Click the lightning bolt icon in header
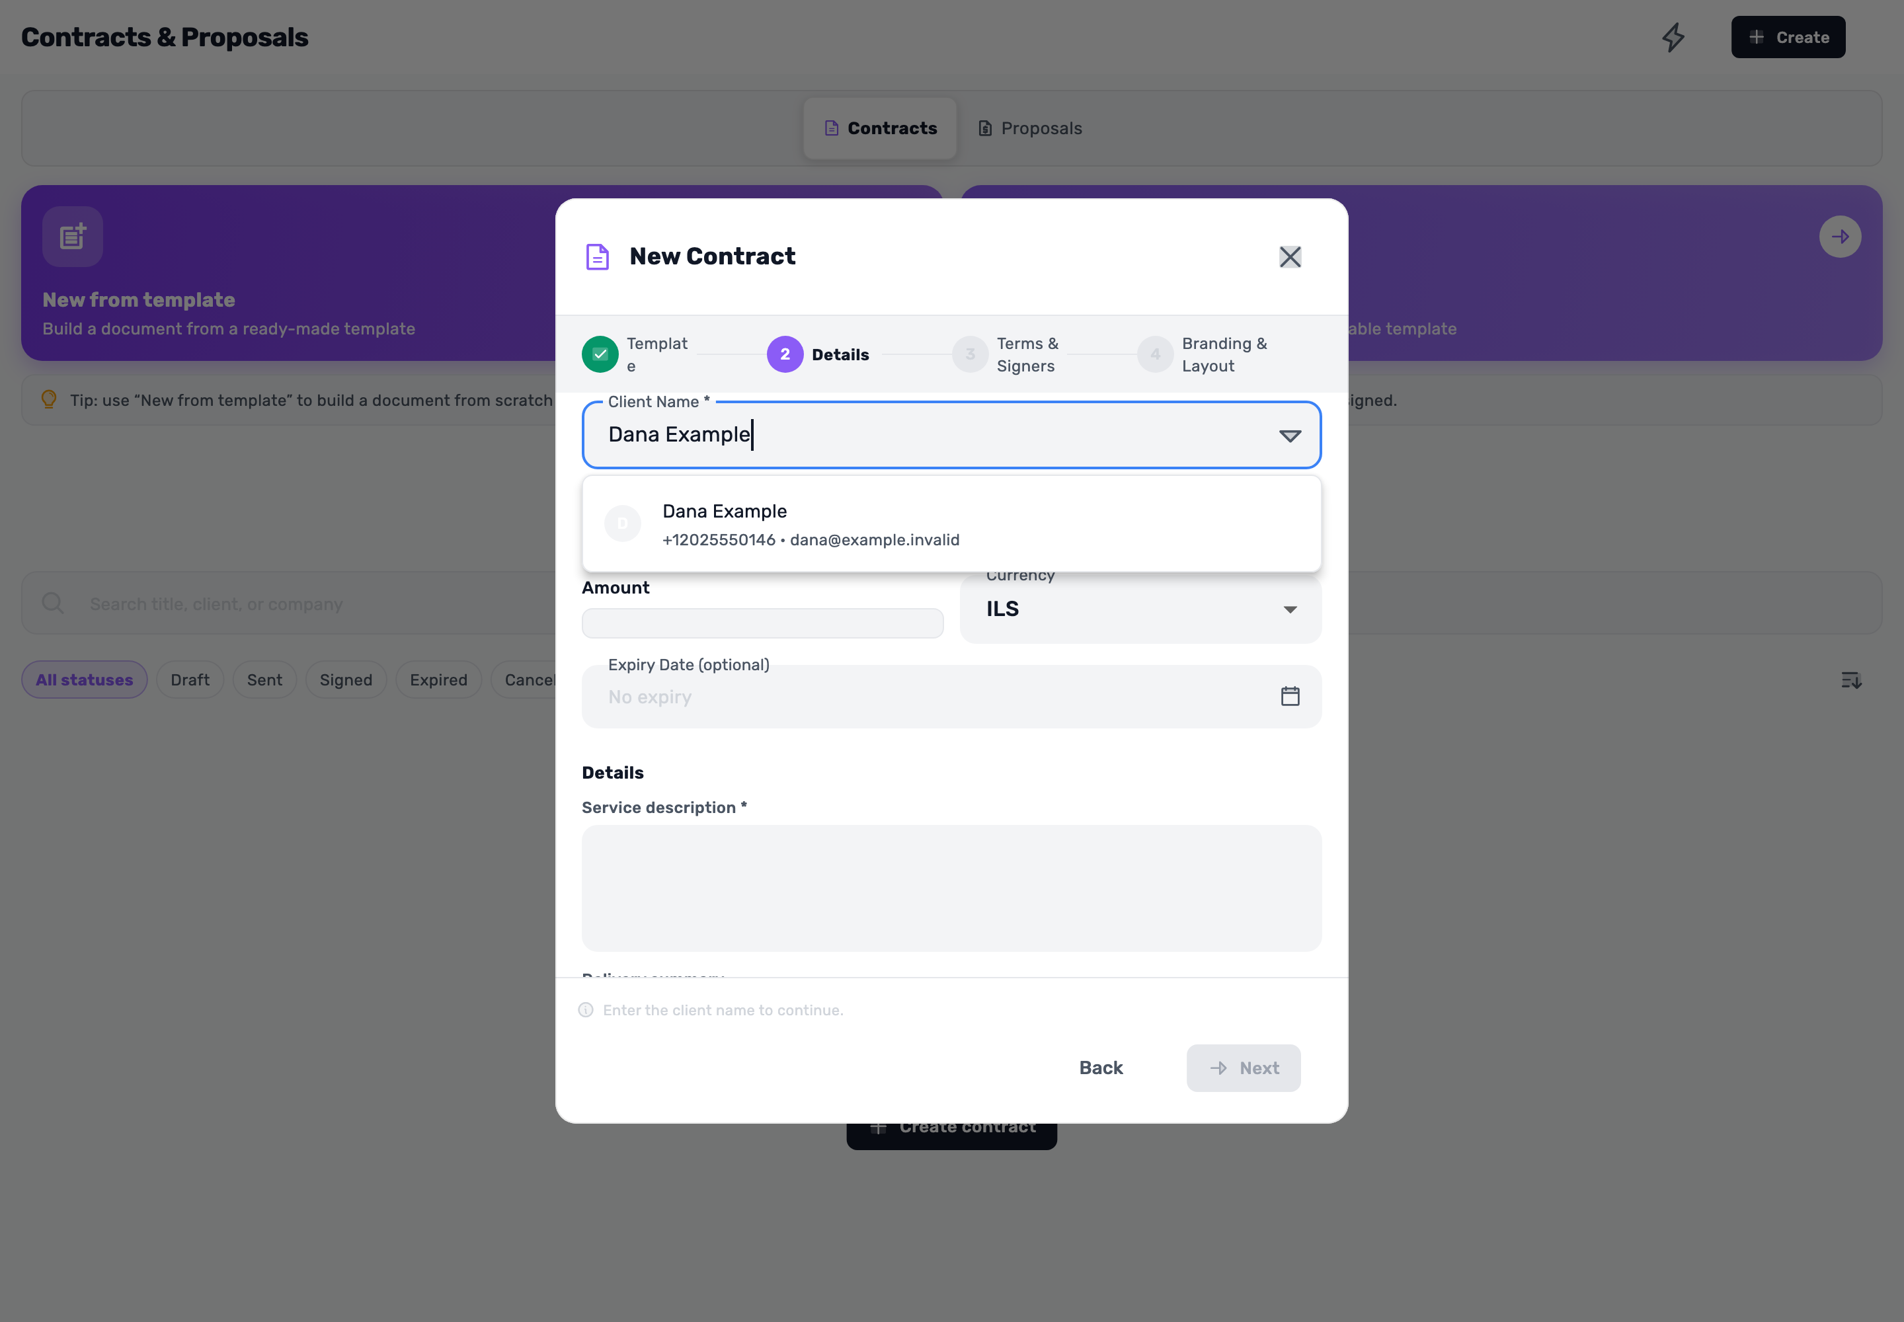 click(1673, 37)
